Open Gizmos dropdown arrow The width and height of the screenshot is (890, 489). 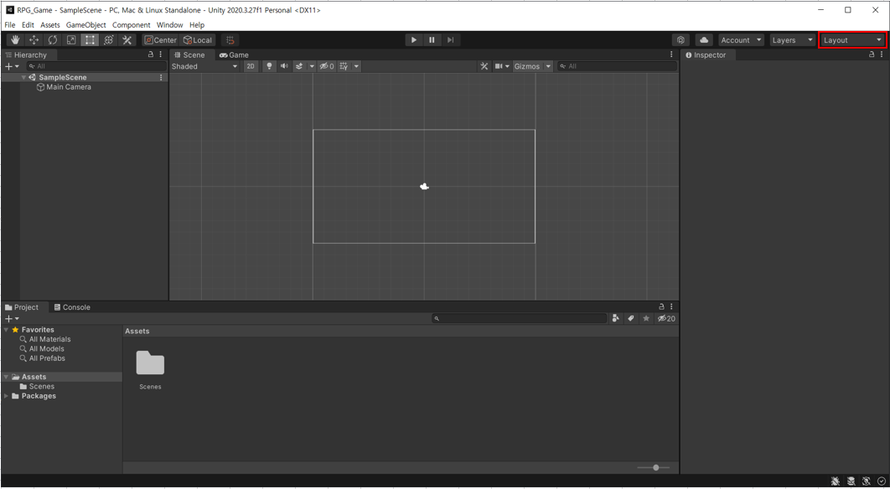click(548, 66)
